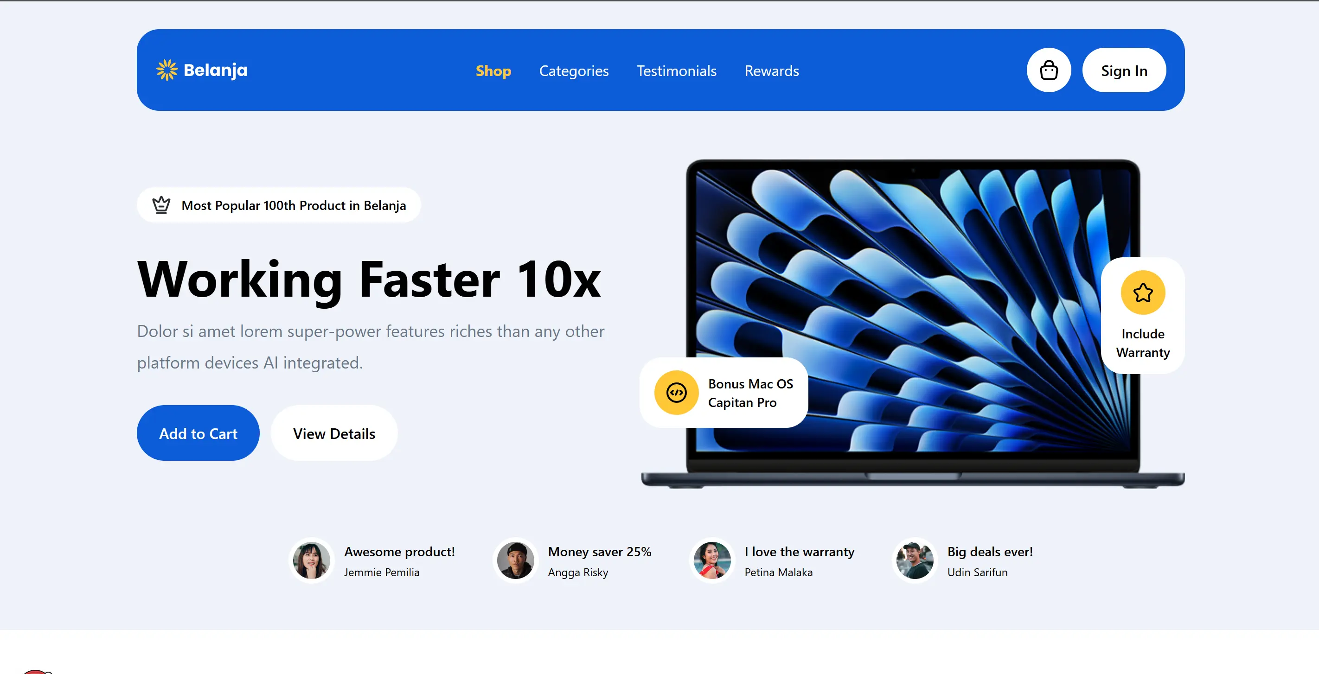Click the 'Include Warranty' label

pyautogui.click(x=1143, y=343)
